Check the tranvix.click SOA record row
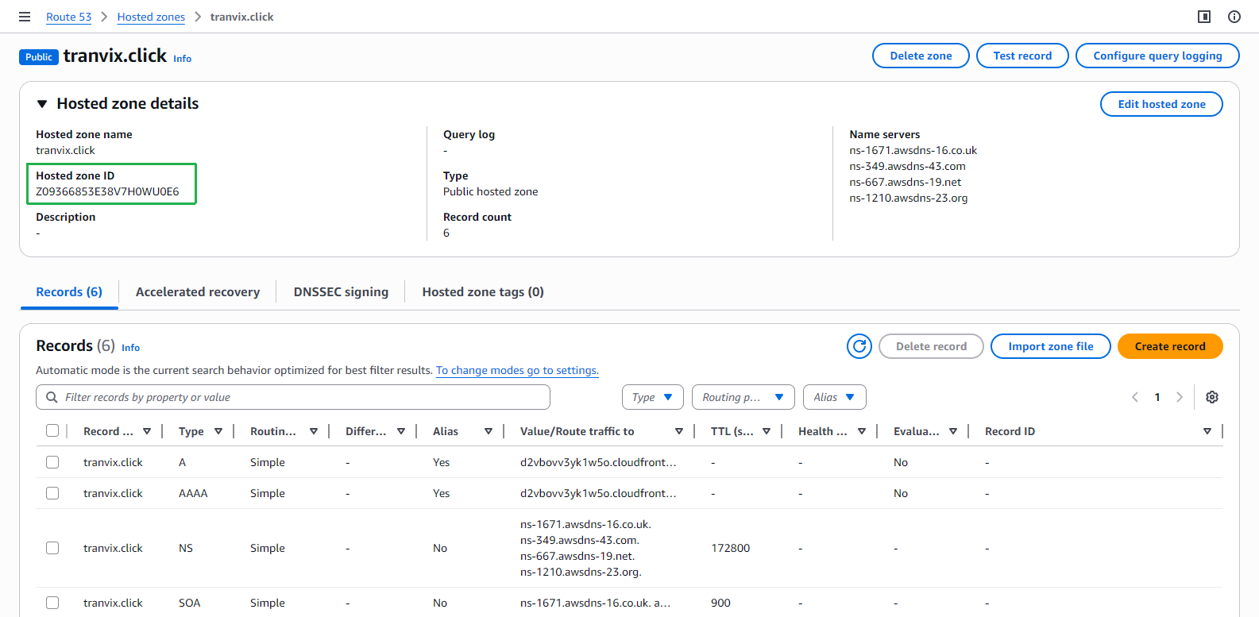Viewport: 1259px width, 617px height. (52, 603)
